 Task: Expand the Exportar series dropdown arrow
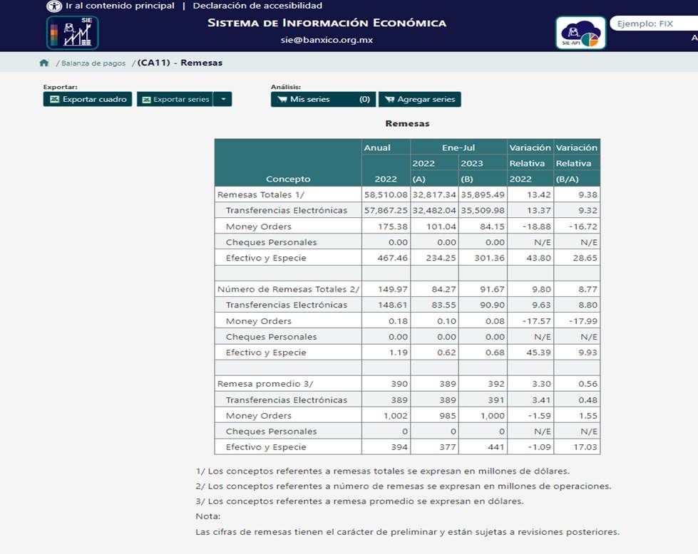point(223,100)
